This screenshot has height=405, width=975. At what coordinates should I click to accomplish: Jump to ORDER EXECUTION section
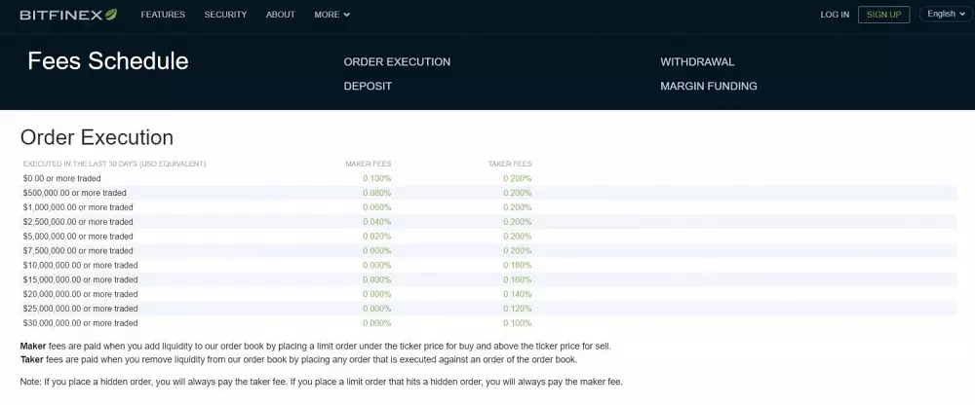397,62
